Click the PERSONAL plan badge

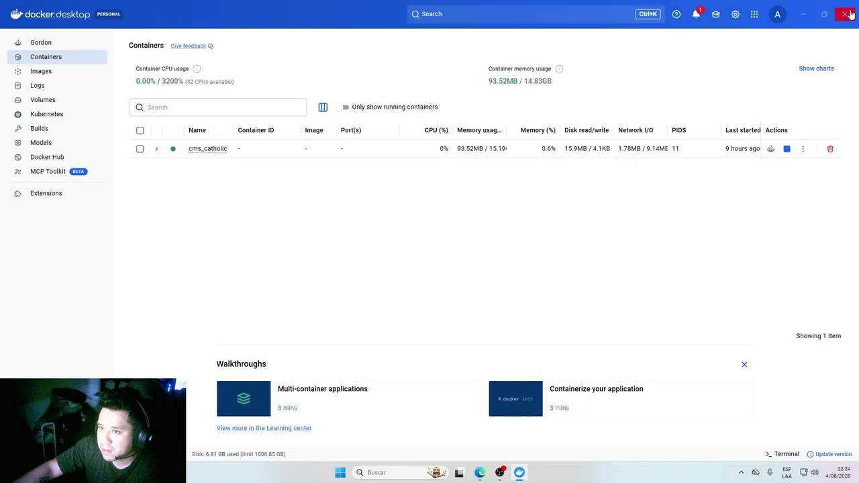(x=109, y=14)
